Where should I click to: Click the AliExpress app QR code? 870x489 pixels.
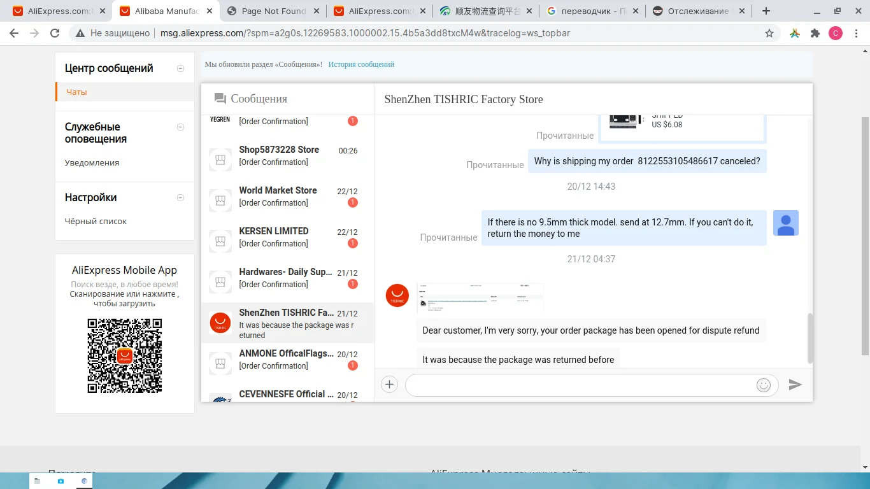point(124,356)
